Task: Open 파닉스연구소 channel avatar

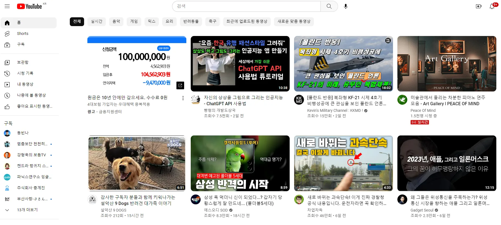Action: click(x=7, y=177)
